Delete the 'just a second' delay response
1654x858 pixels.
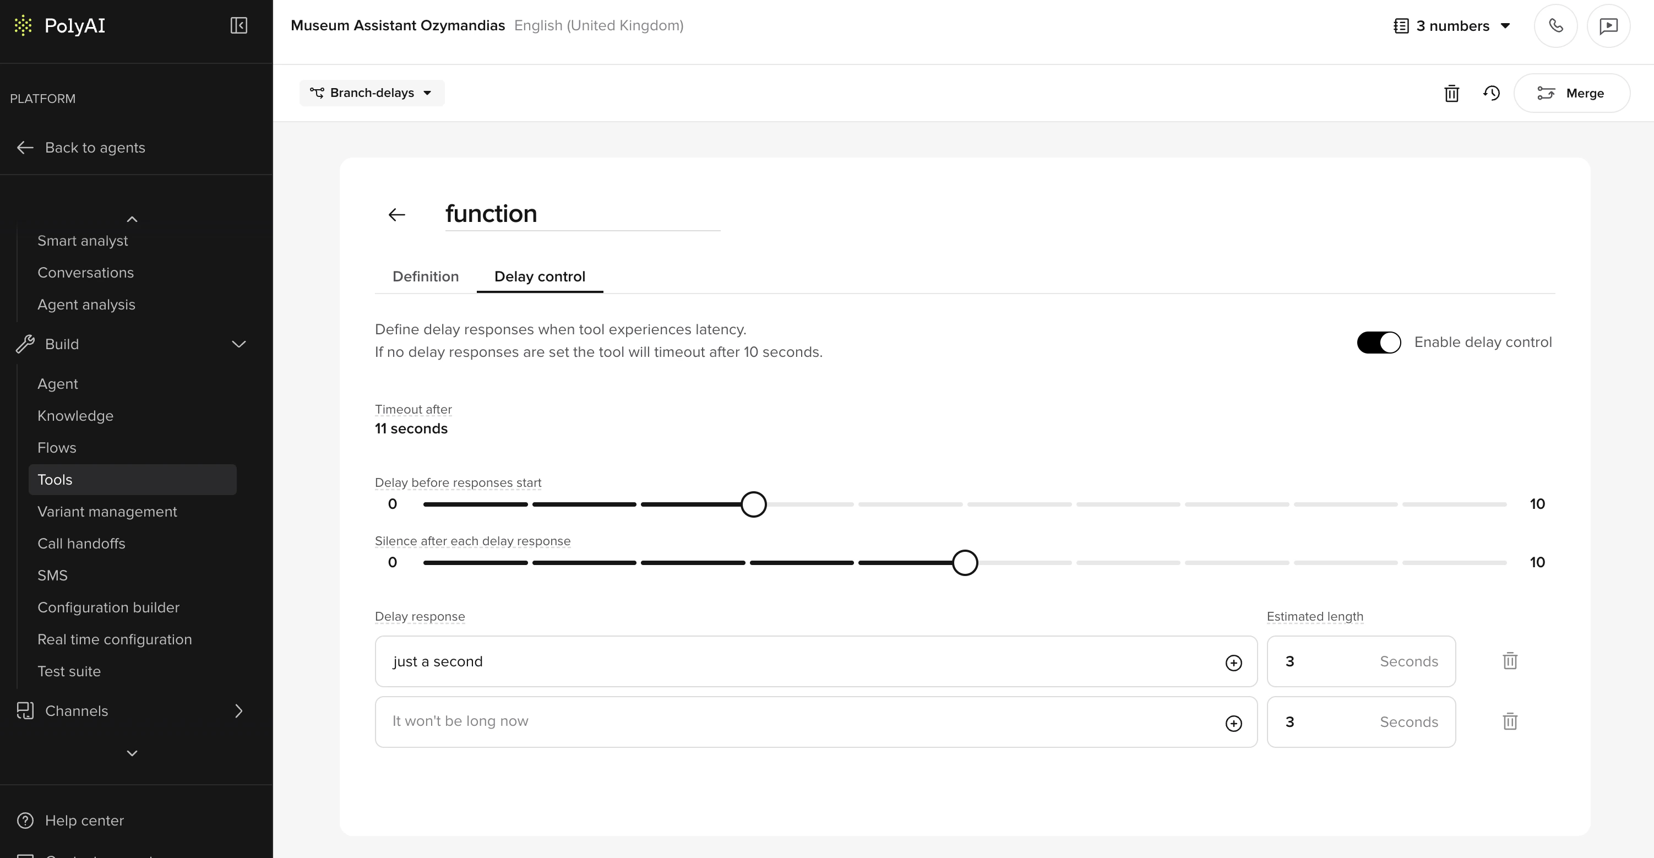coord(1510,661)
